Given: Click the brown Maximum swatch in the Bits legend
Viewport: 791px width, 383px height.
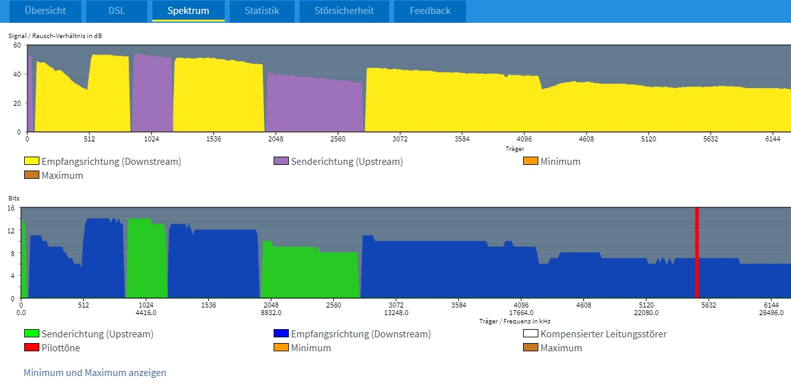Looking at the screenshot, I should pos(531,348).
